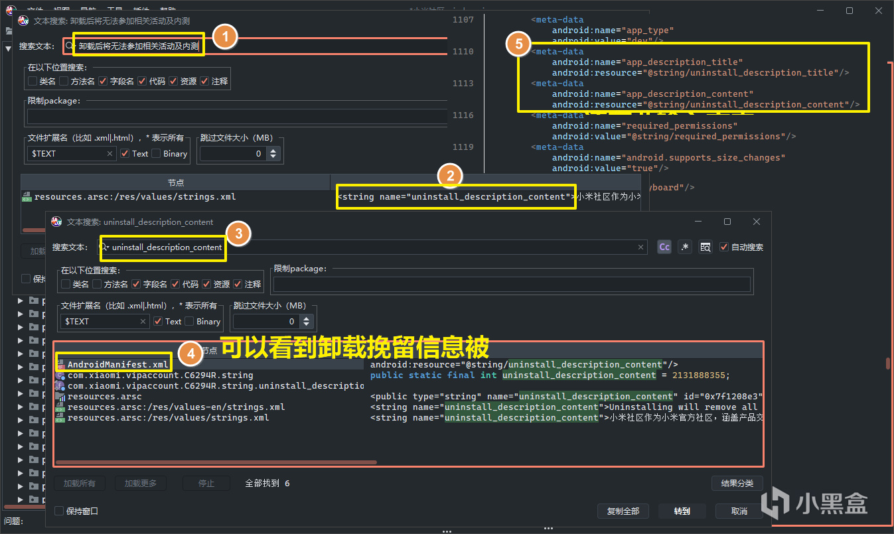Click the field icon for C6294R.string.uninstall_descriptio result

(60, 386)
